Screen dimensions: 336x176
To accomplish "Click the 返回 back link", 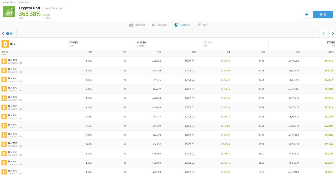I will point(7,33).
